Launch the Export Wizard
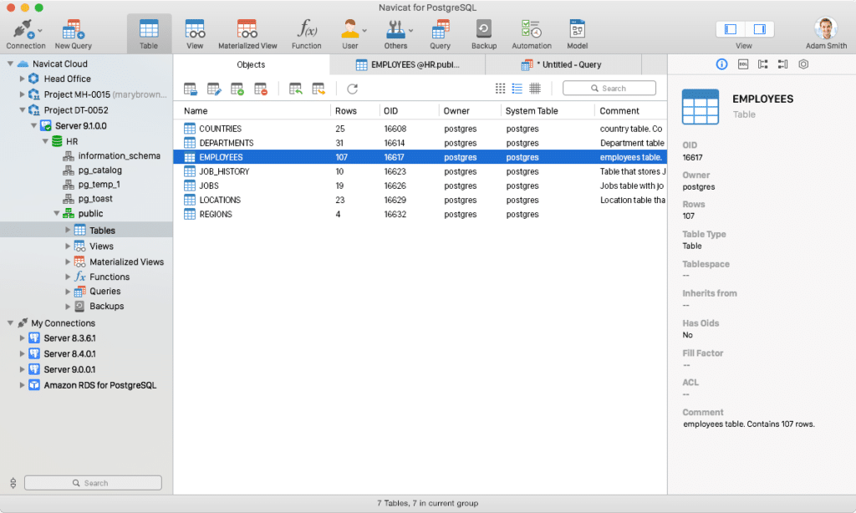 (318, 88)
